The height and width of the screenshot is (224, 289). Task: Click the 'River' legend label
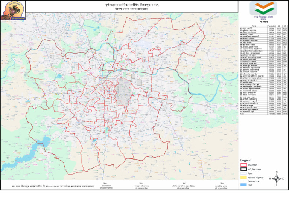point(250,185)
